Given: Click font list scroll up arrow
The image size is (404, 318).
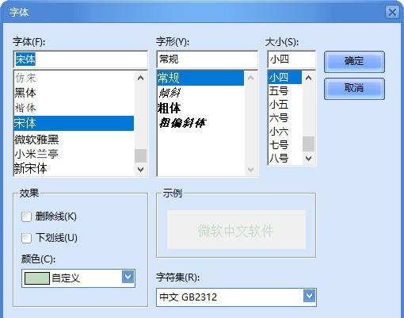Looking at the screenshot, I should [140, 78].
